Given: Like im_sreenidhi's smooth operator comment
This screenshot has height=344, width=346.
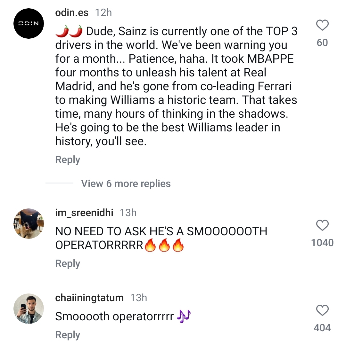Looking at the screenshot, I should pos(322,225).
